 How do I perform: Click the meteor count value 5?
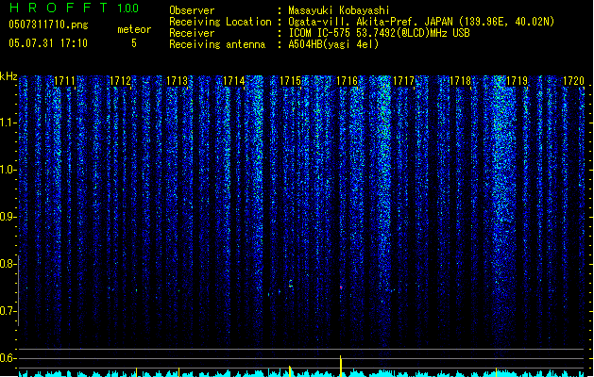134,43
